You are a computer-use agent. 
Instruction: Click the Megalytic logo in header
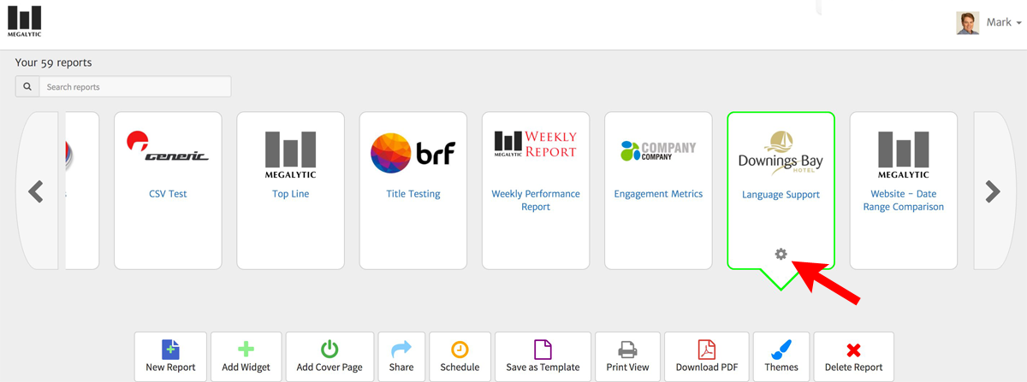point(24,21)
